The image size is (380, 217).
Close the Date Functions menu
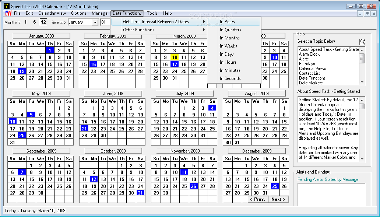[127, 13]
